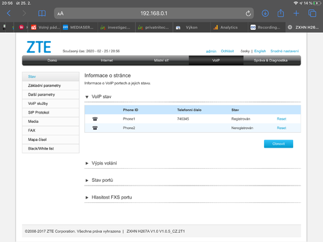
Task: Reload the page with refresh icon
Action: [248, 14]
